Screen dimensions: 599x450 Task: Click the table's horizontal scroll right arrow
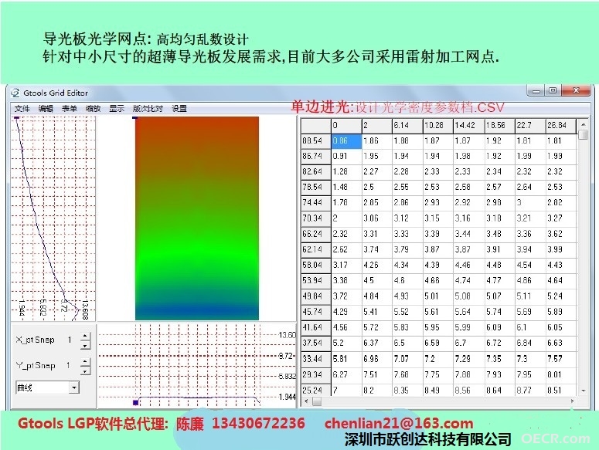coord(572,401)
